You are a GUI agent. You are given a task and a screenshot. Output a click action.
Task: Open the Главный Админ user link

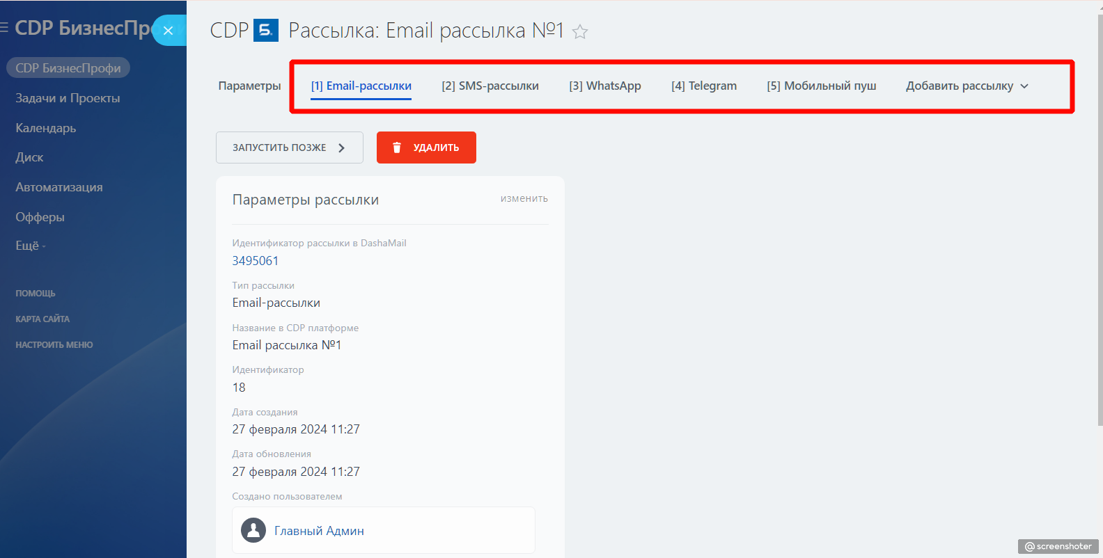(x=319, y=531)
